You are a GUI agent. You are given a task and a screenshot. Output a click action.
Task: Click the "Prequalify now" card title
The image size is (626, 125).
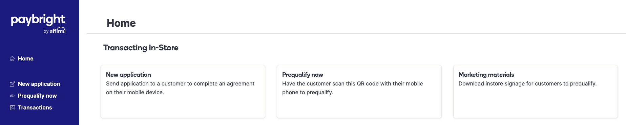point(302,75)
